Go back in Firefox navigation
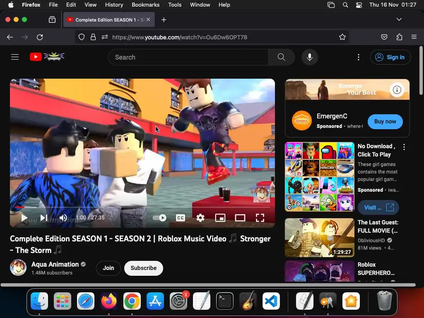This screenshot has width=424, height=318. coord(10,37)
